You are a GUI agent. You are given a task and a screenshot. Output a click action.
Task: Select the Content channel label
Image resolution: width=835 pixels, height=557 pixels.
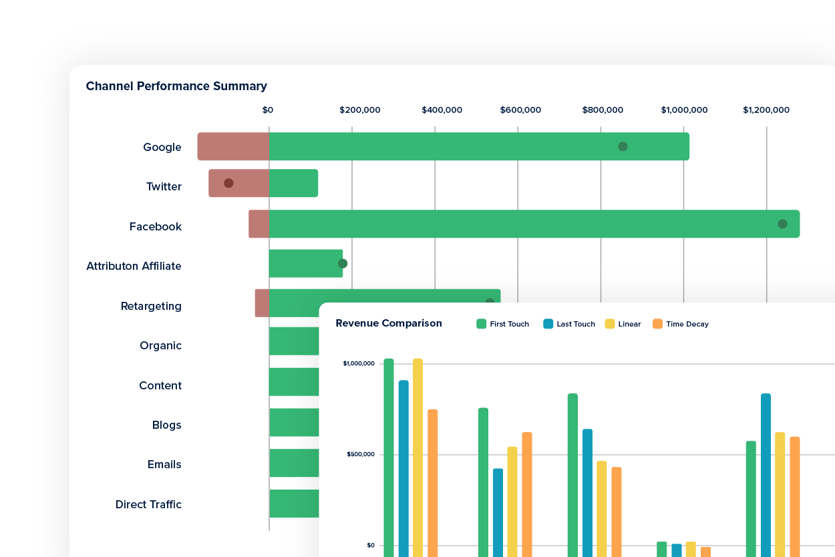coord(160,385)
